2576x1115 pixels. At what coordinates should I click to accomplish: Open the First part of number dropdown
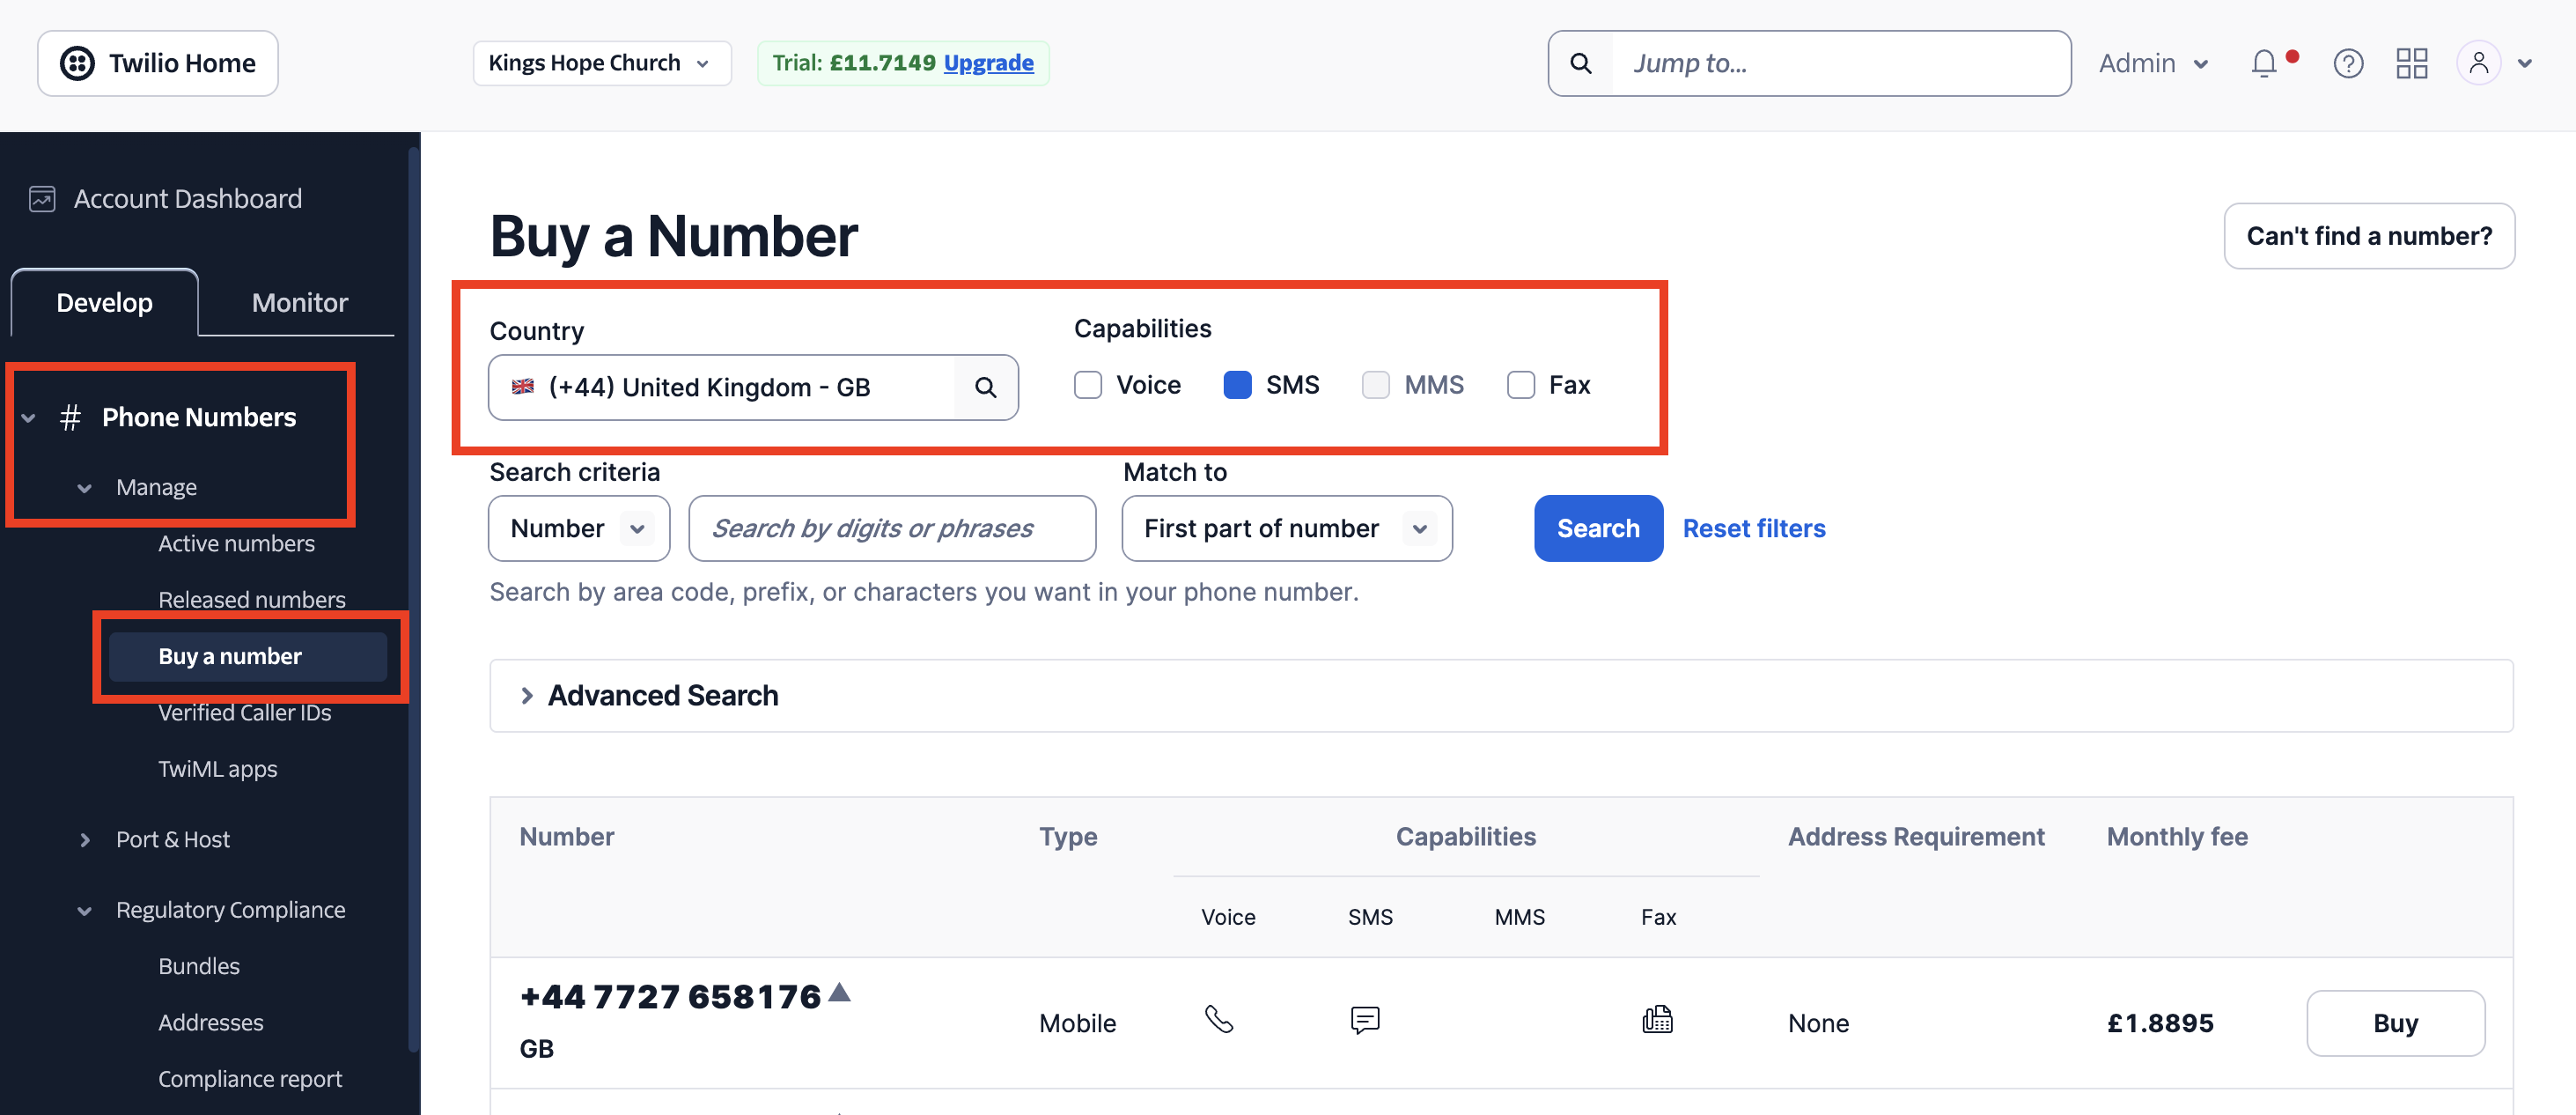1287,528
